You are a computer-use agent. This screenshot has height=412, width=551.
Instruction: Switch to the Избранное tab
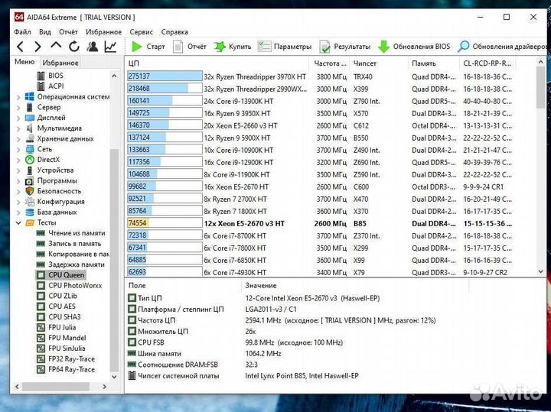60,63
